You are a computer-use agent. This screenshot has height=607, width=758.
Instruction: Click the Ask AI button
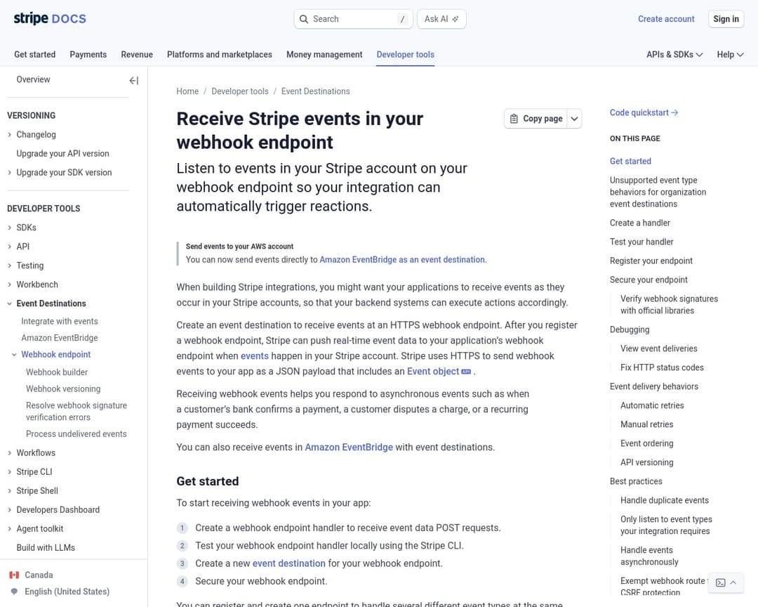[x=441, y=19]
